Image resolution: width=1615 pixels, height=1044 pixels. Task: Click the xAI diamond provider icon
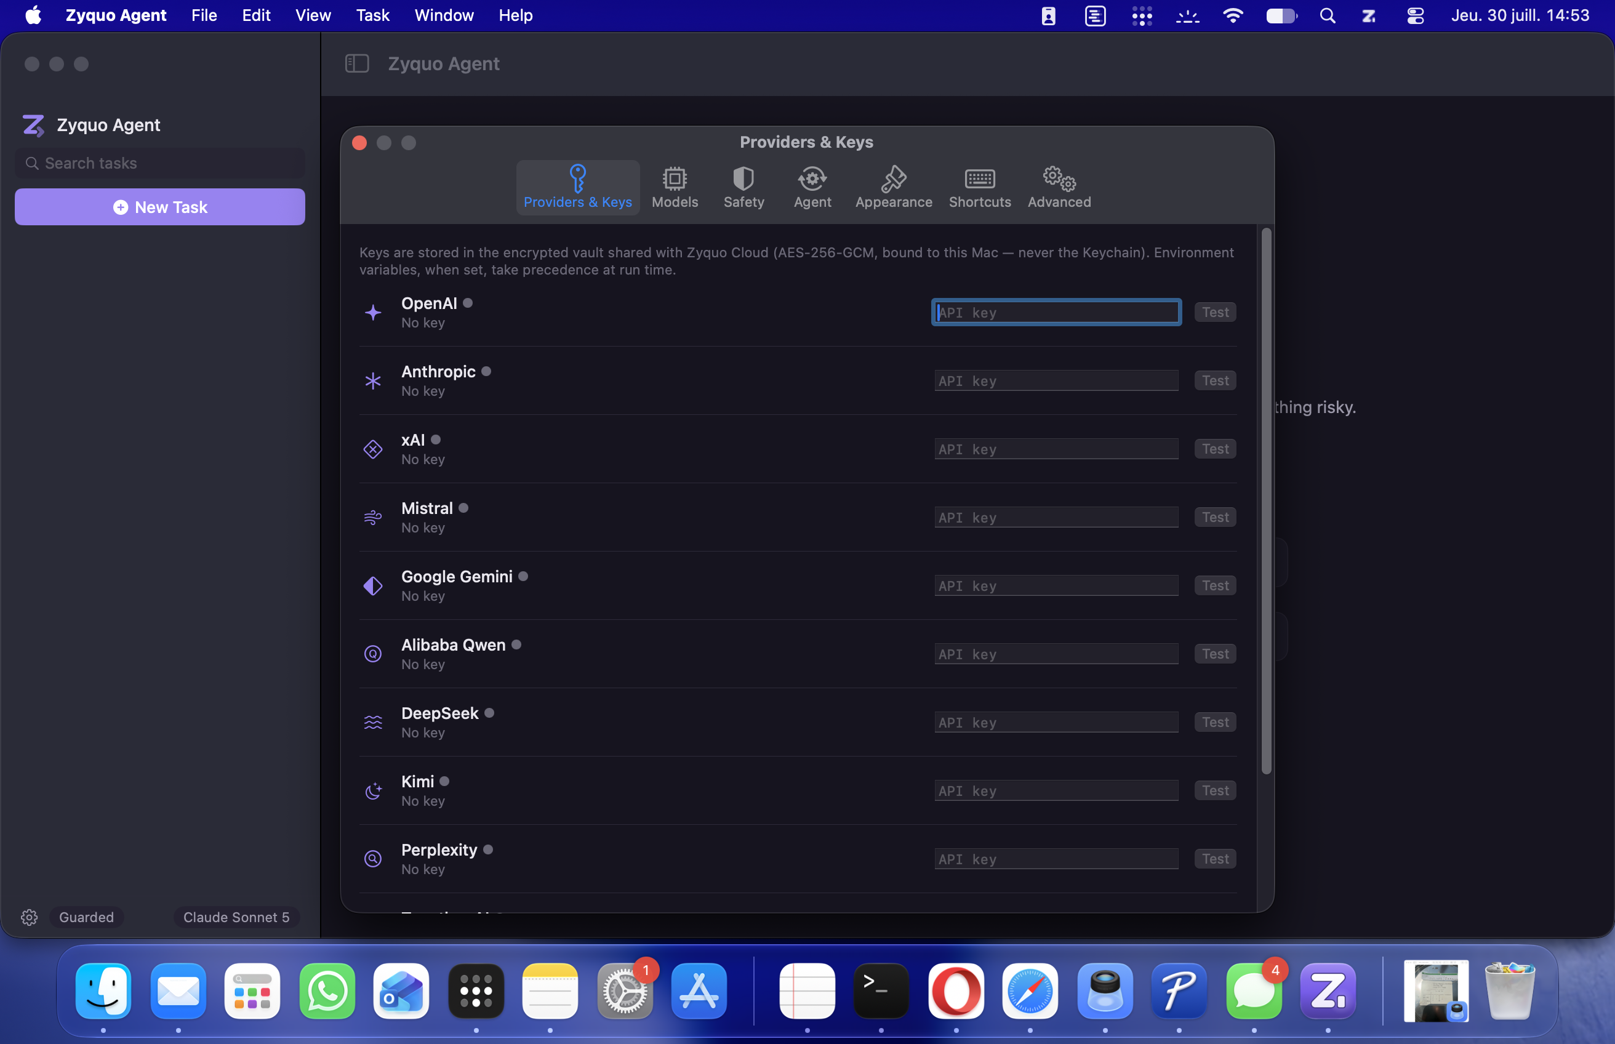pos(373,449)
